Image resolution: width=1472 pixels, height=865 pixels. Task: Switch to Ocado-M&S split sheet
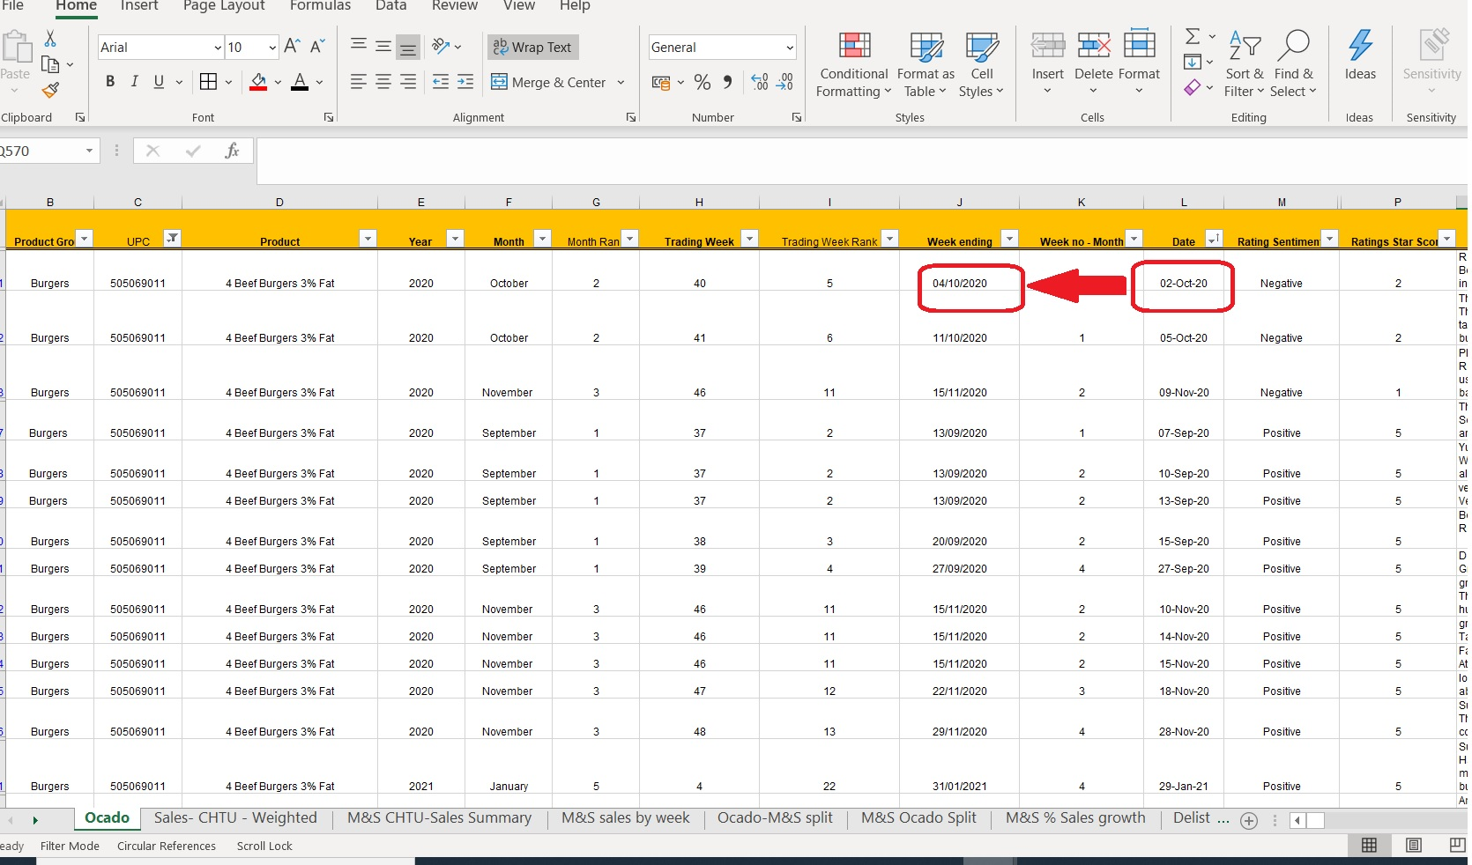(x=775, y=818)
